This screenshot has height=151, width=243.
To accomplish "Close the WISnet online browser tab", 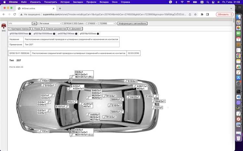I will click(53, 8).
